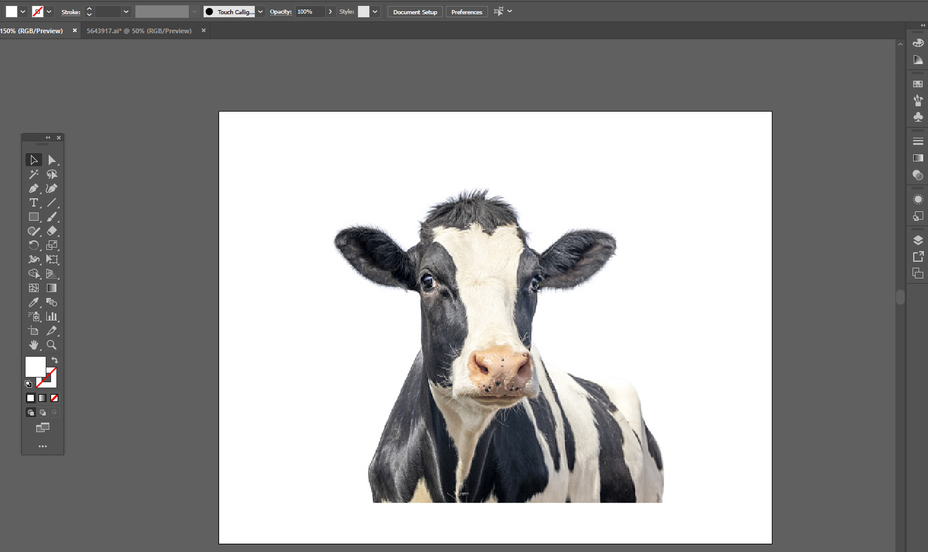928x552 pixels.
Task: Open the Swatches panel
Action: (x=918, y=84)
